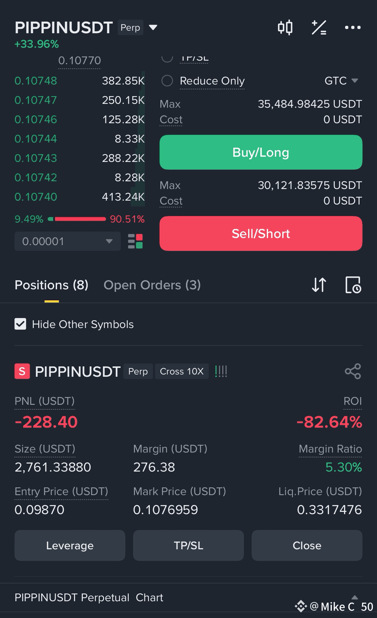Viewport: 377px width, 618px height.
Task: Click the green Buy/Long button
Action: click(x=261, y=152)
